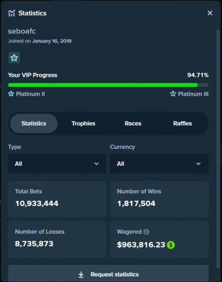Click the Wagered amount $963,816.23
Image resolution: width=222 pixels, height=282 pixels.
coord(141,245)
